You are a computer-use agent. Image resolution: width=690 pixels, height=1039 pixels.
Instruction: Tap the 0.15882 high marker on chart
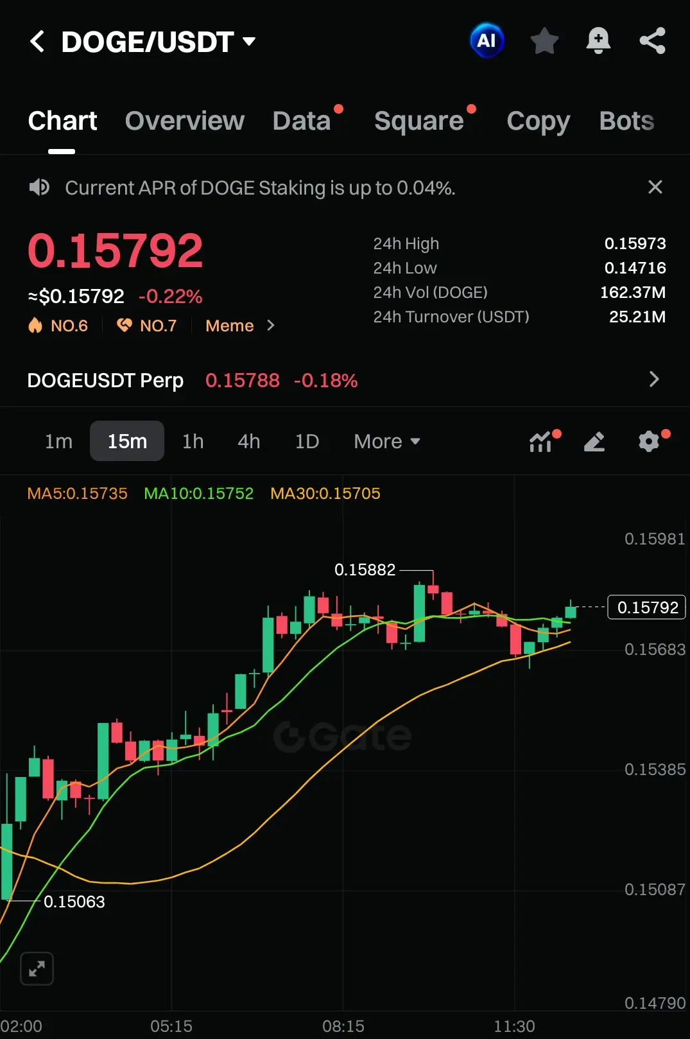pos(365,570)
